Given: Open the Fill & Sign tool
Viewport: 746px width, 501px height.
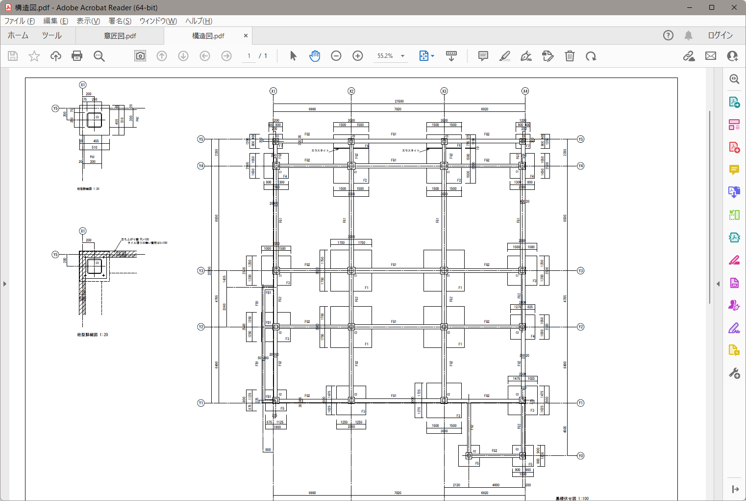Looking at the screenshot, I should (x=547, y=56).
